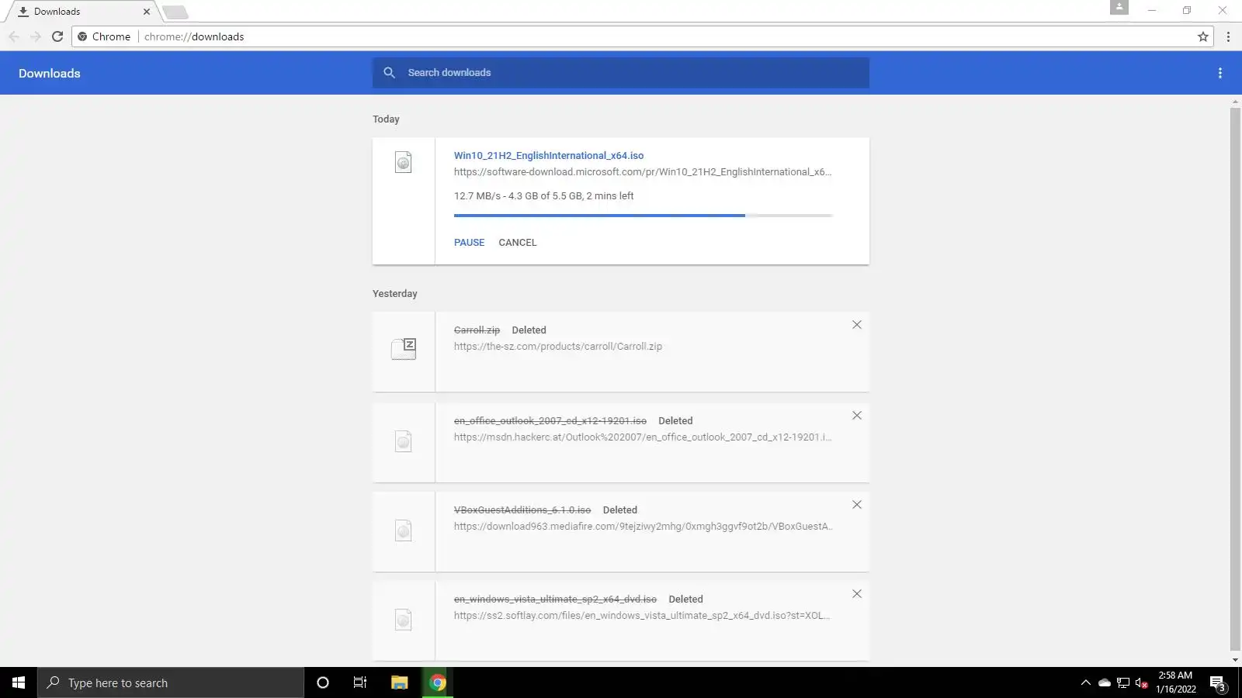Screen dimensions: 1242x698
Task: Open Cortana from the taskbar
Action: [323, 682]
